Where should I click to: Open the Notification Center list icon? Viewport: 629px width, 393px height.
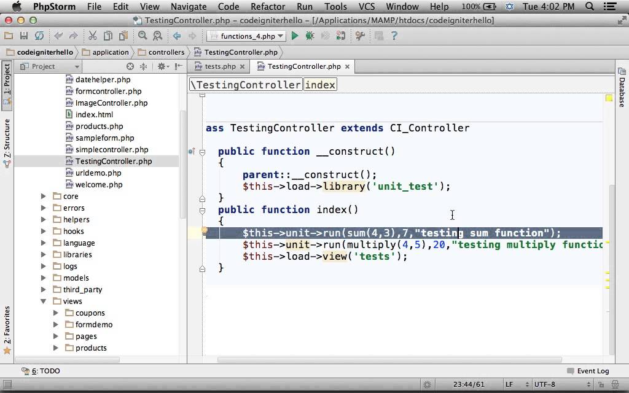click(x=610, y=6)
